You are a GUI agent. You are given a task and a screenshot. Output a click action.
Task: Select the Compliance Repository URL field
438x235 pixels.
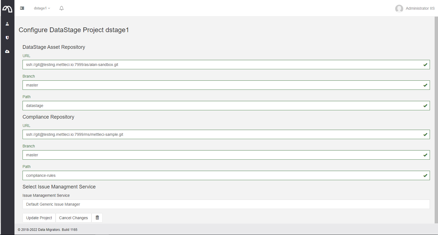(222, 134)
